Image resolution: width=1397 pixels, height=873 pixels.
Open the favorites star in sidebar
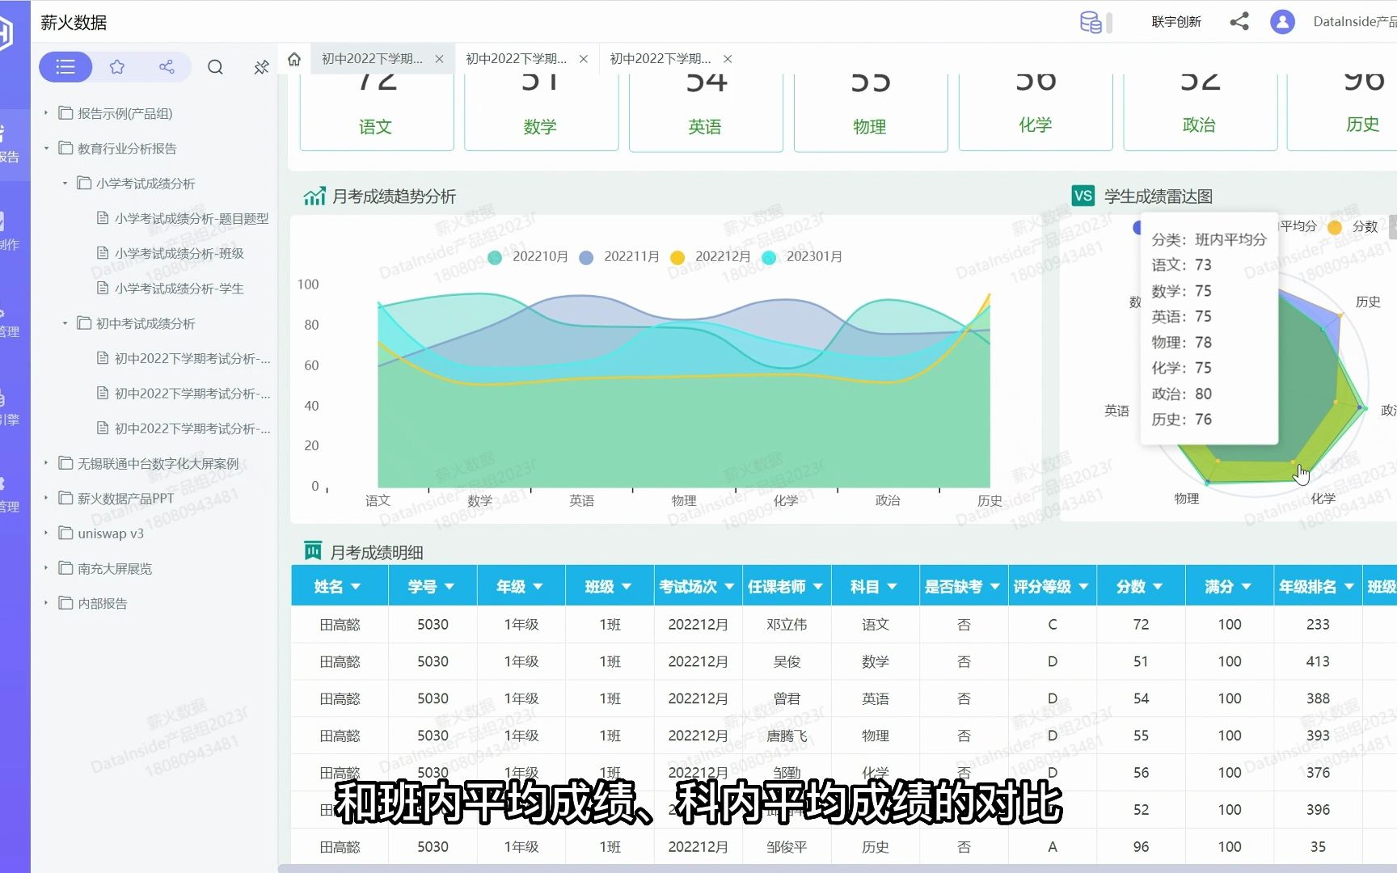(x=117, y=67)
